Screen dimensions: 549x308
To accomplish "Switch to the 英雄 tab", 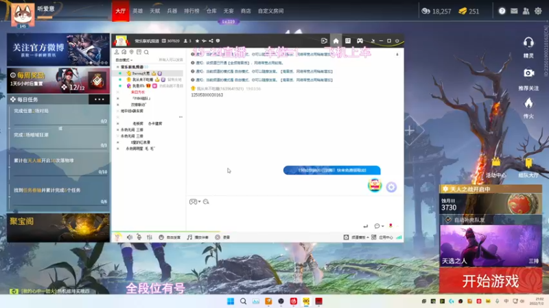I will pos(138,11).
